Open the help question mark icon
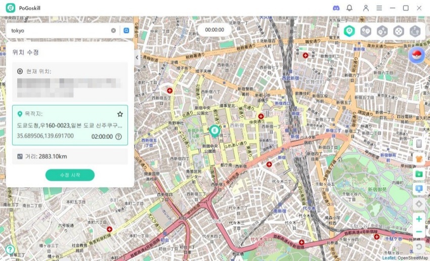430x261 pixels. pos(10,249)
